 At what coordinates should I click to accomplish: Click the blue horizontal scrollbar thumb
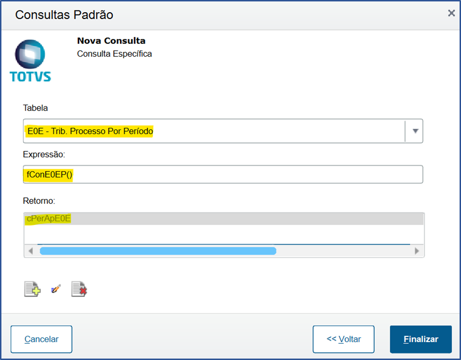point(159,251)
